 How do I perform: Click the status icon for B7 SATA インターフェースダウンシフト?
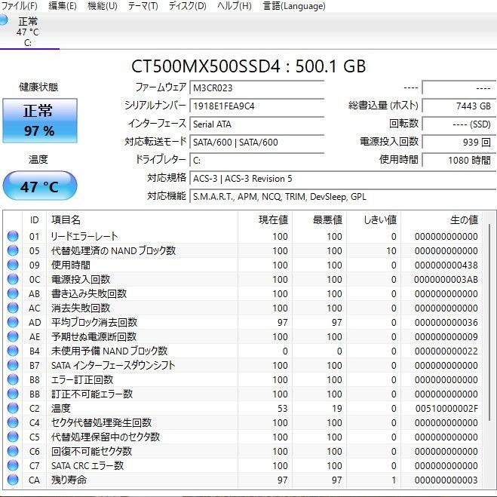pos(13,365)
